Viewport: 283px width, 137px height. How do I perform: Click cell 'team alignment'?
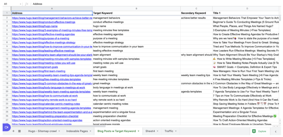tap(136, 55)
